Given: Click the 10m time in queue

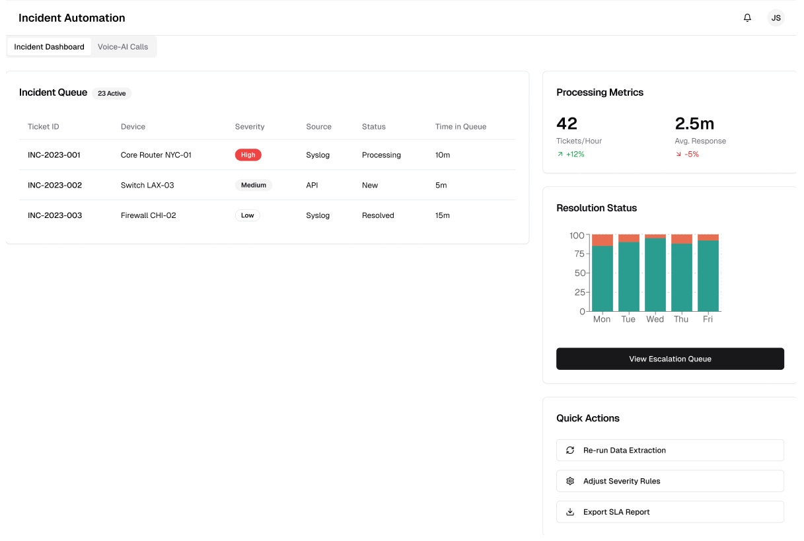Looking at the screenshot, I should click(x=443, y=155).
